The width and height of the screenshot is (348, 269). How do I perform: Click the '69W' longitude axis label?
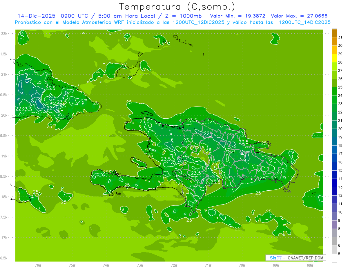pos(276,265)
